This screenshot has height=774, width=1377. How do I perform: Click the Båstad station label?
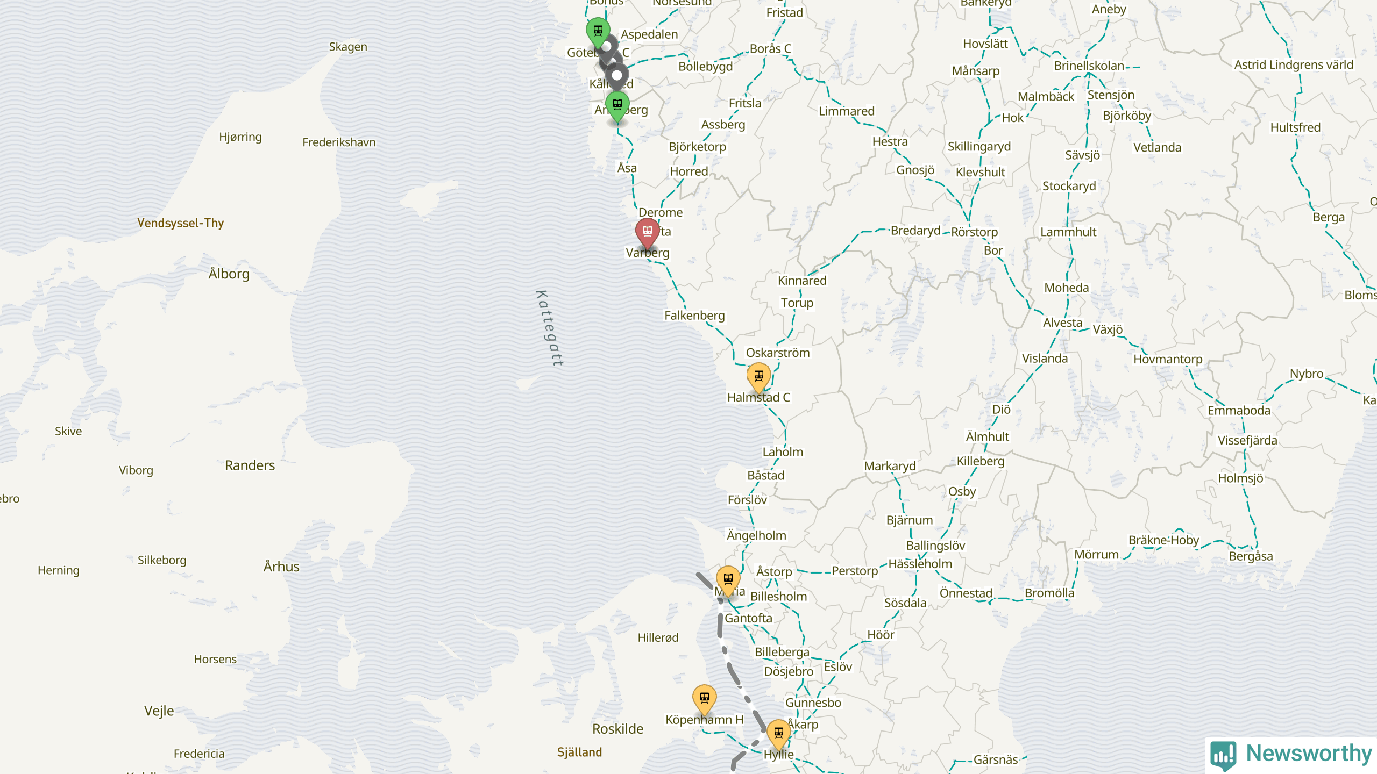(x=765, y=476)
